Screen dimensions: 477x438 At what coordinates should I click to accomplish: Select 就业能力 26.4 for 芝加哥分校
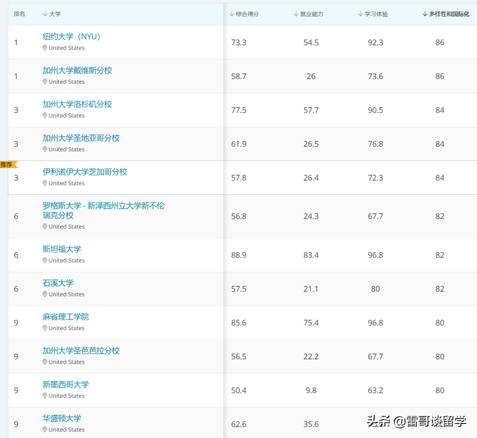coord(311,177)
